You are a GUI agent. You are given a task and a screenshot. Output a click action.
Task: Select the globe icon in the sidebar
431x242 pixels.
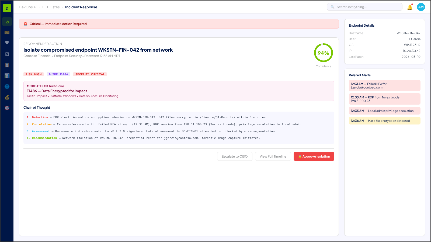click(7, 86)
